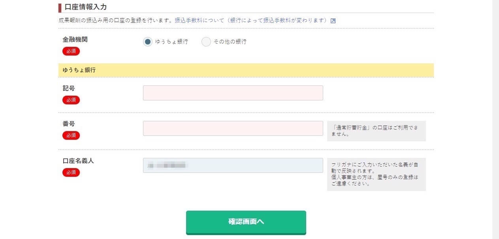499x239 pixels.
Task: Select the 口座名義人 name field
Action: [233, 165]
